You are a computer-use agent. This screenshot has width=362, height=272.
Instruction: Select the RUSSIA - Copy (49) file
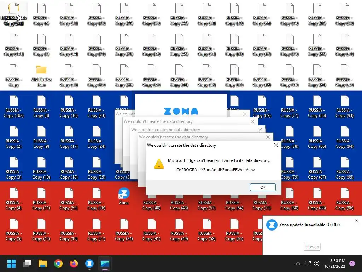point(179,229)
